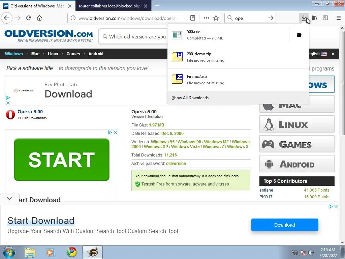This screenshot has height=259, width=345.
Task: Click the 200_demo.zip download entry
Action: [x=238, y=57]
